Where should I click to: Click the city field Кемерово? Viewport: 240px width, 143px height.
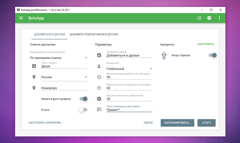pyautogui.click(x=64, y=88)
